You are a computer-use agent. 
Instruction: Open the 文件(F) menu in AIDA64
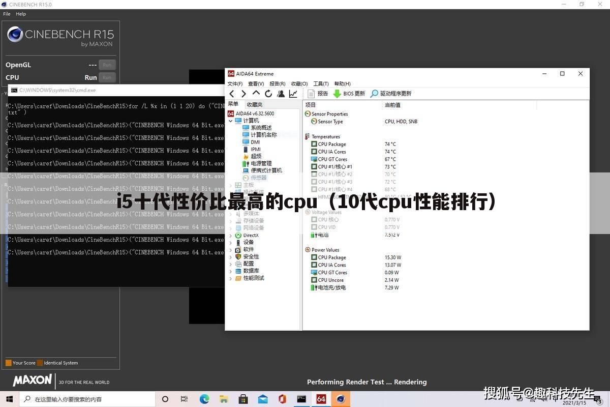(234, 83)
